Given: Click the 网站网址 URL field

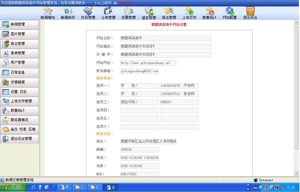Looking at the screenshot, I should coord(148,63).
